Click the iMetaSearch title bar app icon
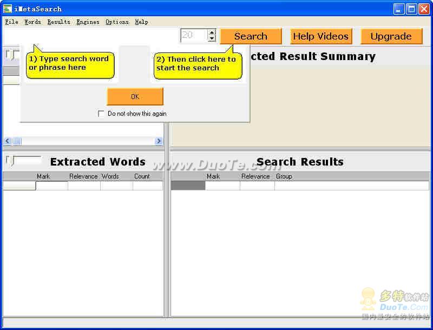 coord(8,9)
